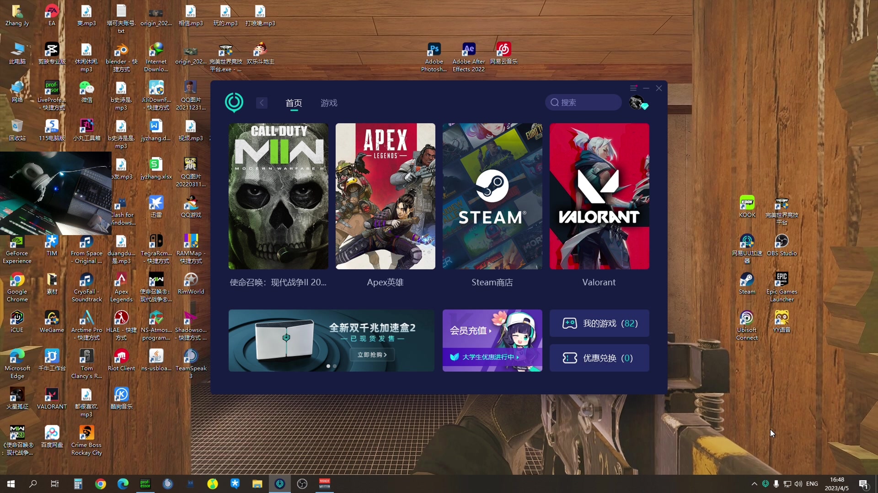The image size is (878, 493).
Task: Open the EA desktop icon
Action: 52,15
